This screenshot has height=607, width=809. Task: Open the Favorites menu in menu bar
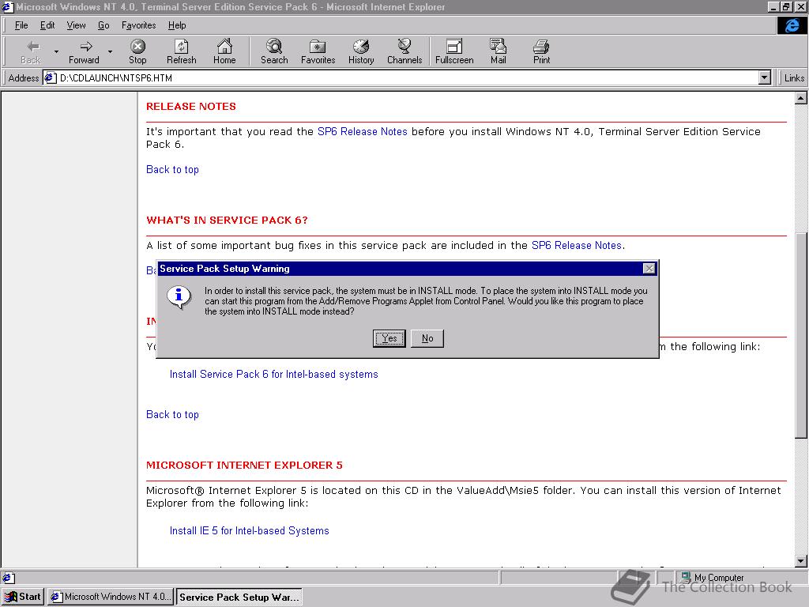139,25
